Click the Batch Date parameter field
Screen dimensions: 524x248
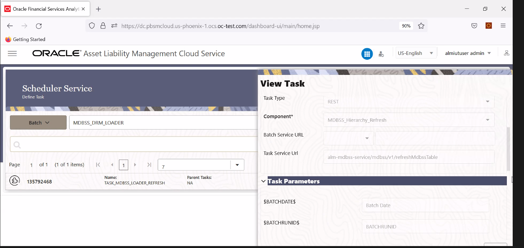(x=425, y=205)
